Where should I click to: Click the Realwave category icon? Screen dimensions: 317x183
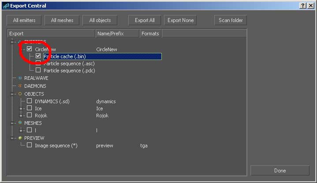click(20, 78)
